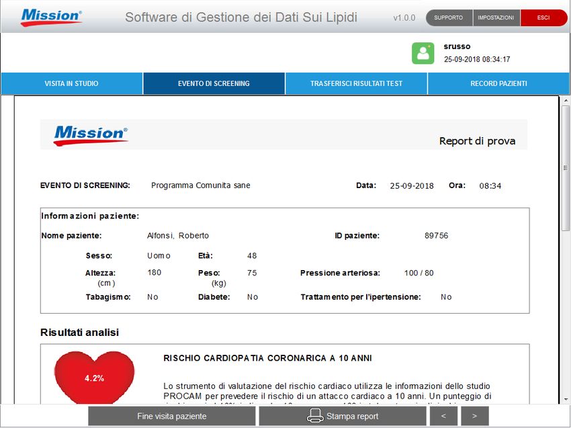Viewport: 571px width, 428px height.
Task: Switch to Evento di Screening tab
Action: click(x=214, y=84)
